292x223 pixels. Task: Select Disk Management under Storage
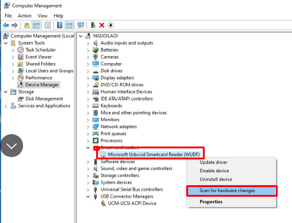point(44,99)
